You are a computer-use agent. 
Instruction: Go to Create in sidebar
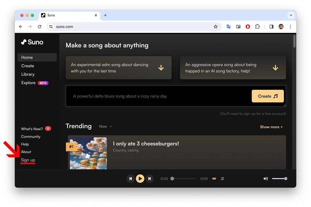[x=28, y=66]
